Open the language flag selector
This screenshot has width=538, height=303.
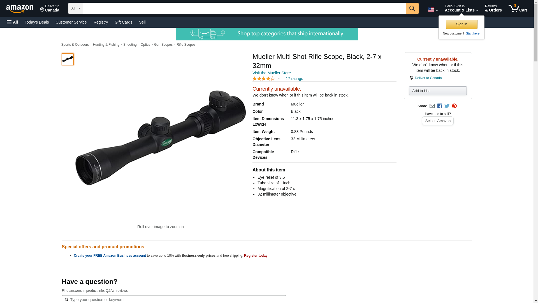433,10
